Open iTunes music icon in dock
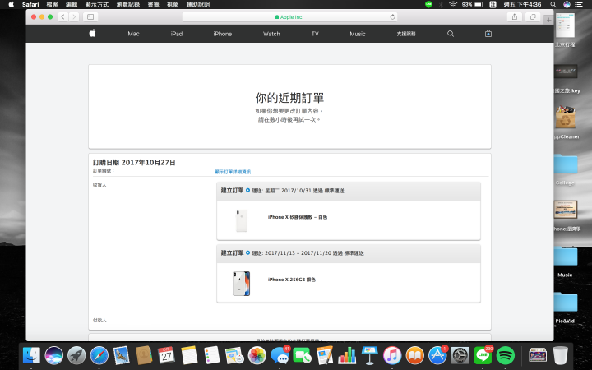This screenshot has height=370, width=592. pos(392,355)
